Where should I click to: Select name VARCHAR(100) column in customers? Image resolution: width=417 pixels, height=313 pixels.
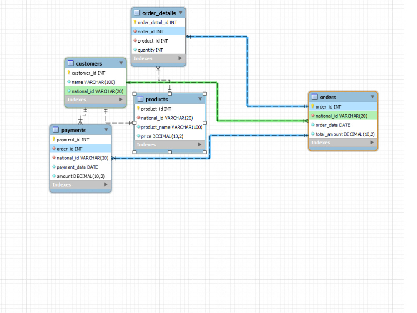pyautogui.click(x=95, y=82)
